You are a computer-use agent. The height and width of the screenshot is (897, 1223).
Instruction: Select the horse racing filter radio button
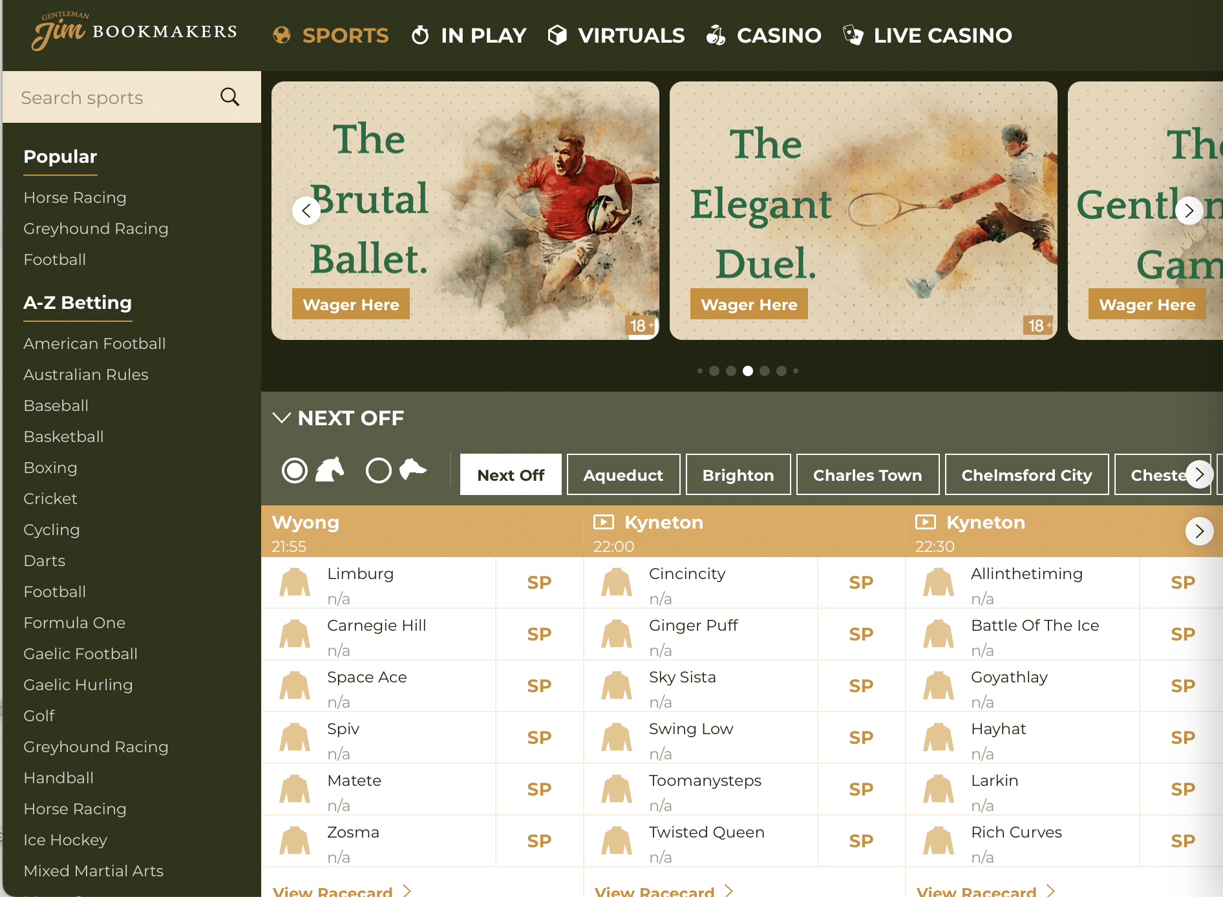click(295, 470)
